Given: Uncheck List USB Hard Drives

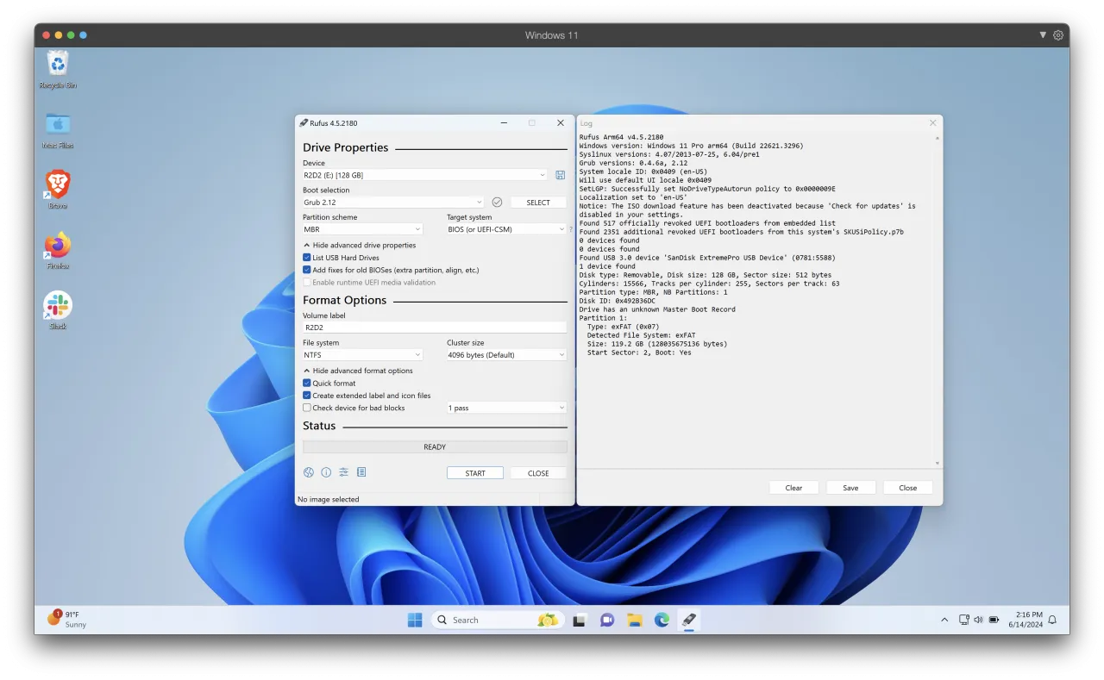Looking at the screenshot, I should 306,257.
